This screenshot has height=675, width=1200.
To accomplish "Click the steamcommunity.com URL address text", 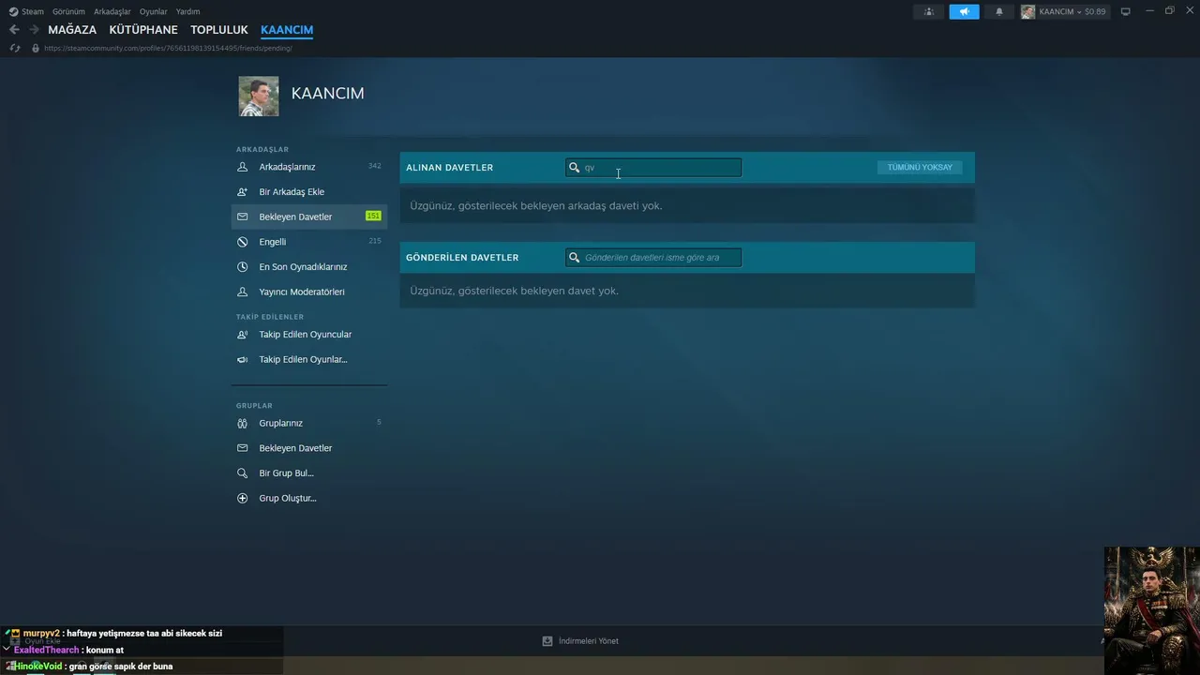I will coord(168,48).
